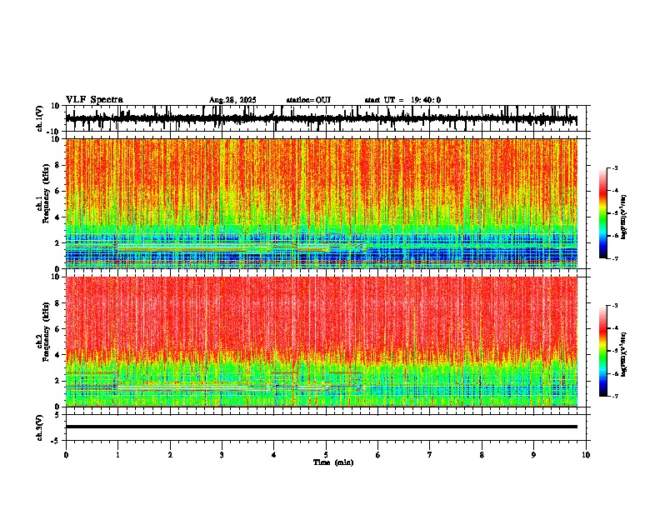Click the ch.1 voltage waveform trace panel

pyautogui.click(x=327, y=118)
